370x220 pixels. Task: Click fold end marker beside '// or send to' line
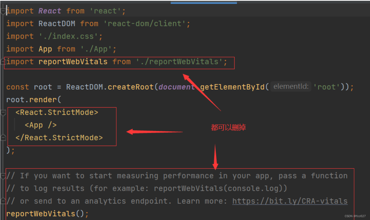coord(3,201)
